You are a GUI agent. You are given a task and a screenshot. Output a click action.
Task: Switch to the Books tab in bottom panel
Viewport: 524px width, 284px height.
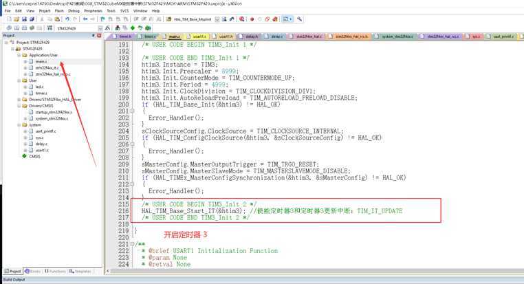pyautogui.click(x=33, y=272)
